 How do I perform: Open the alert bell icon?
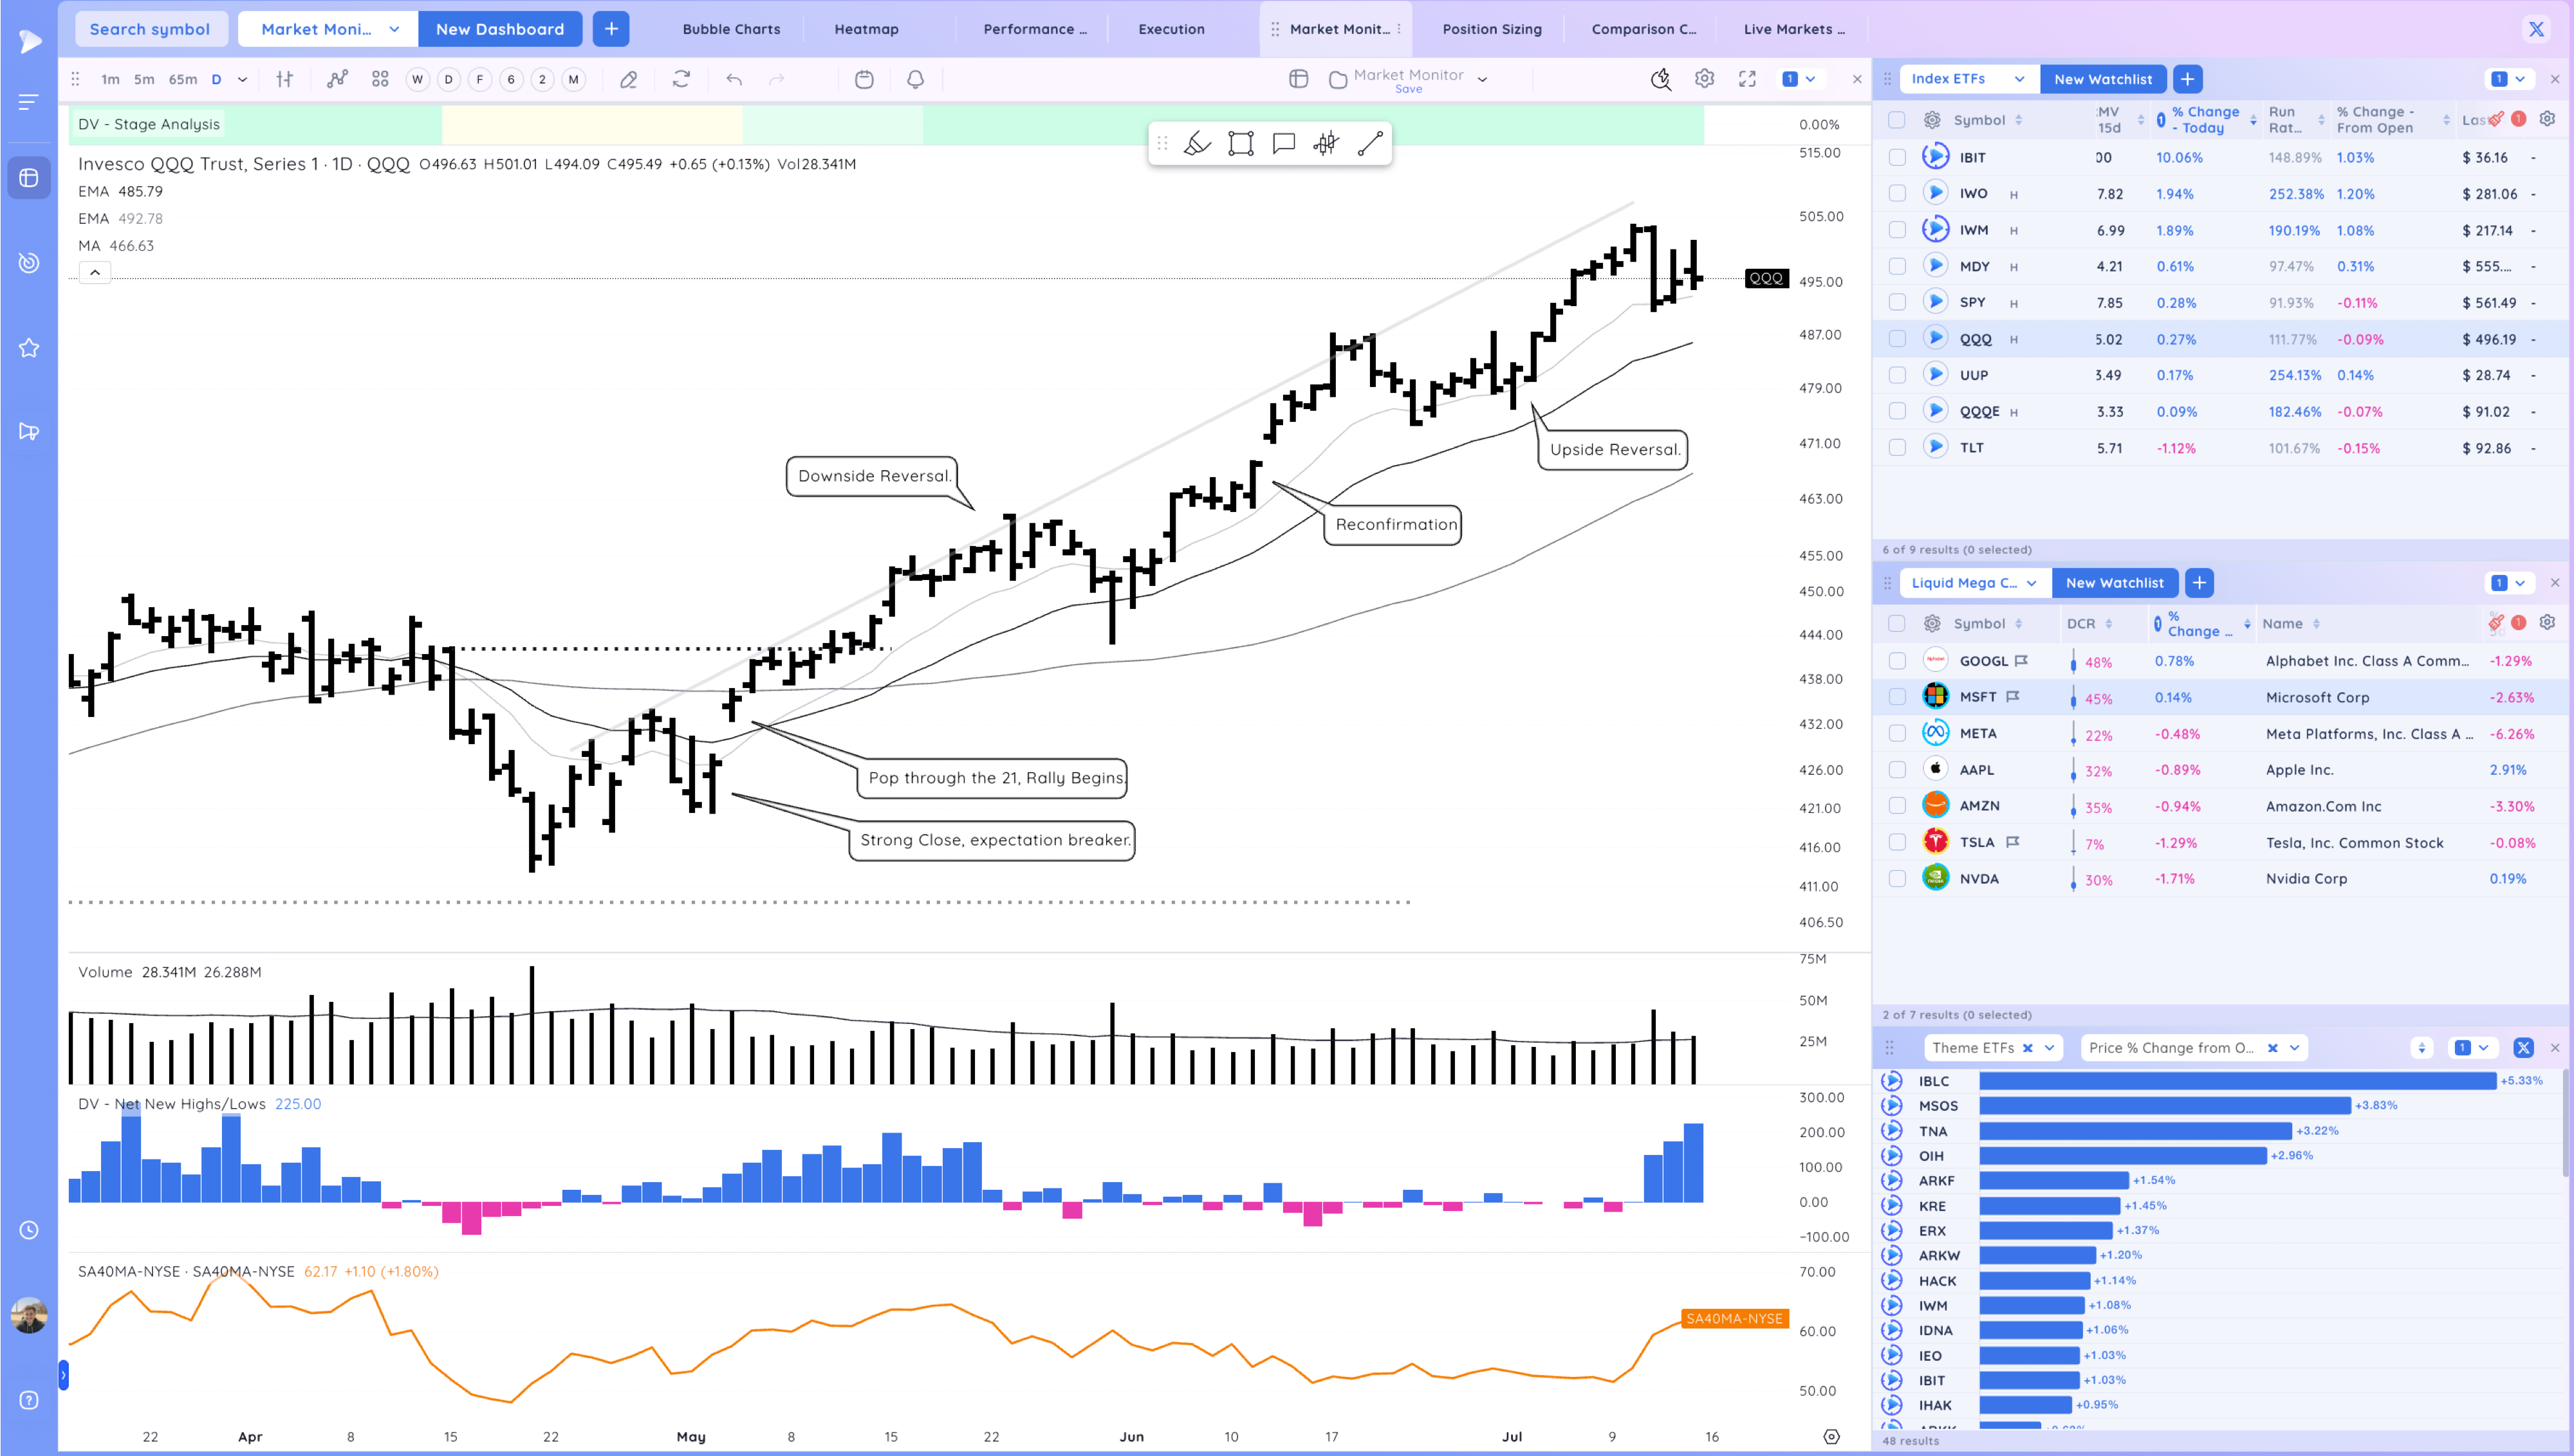914,80
